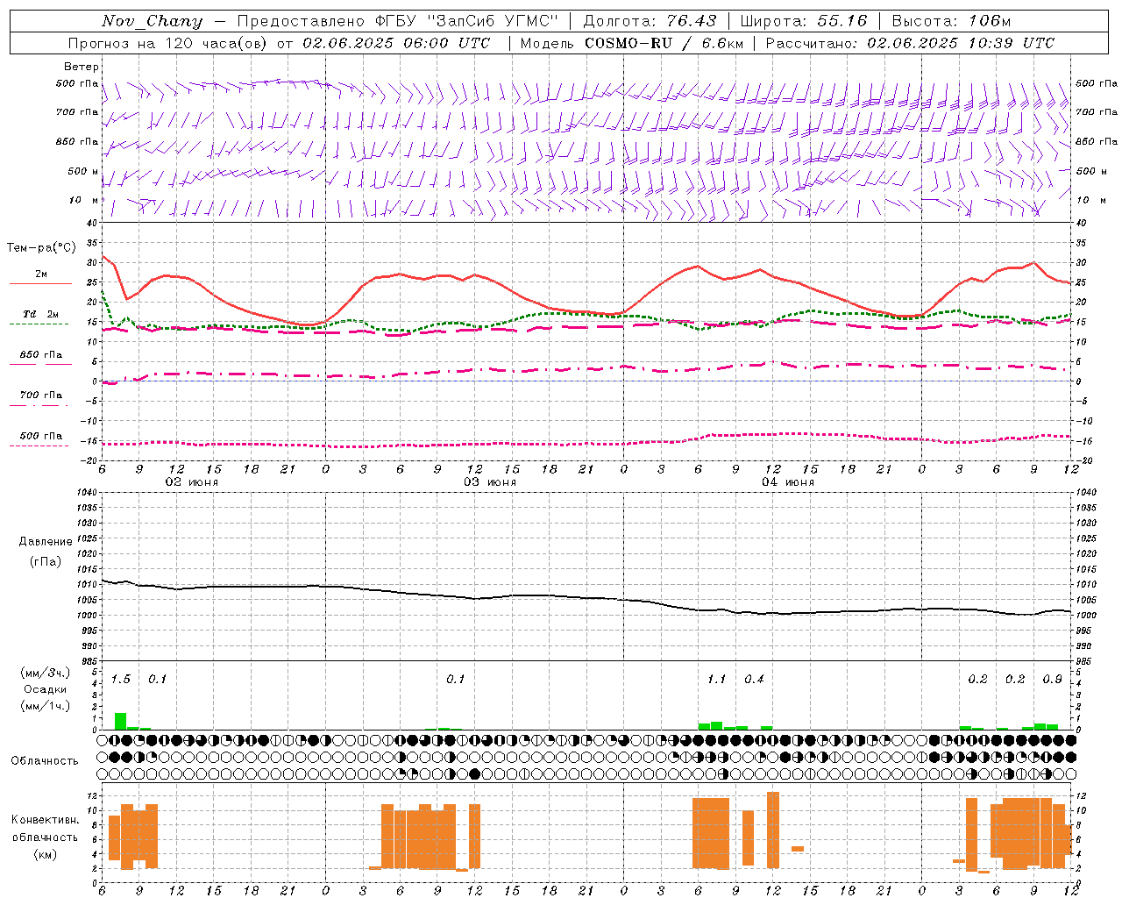Screen dimensions: 1122x898
Task: Click the tallest green precipitation bar on 02 июня
Action: point(121,722)
